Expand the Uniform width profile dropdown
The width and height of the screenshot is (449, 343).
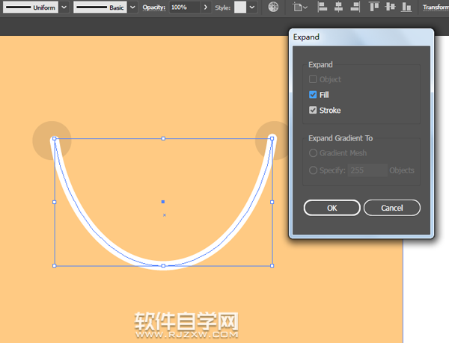[63, 7]
